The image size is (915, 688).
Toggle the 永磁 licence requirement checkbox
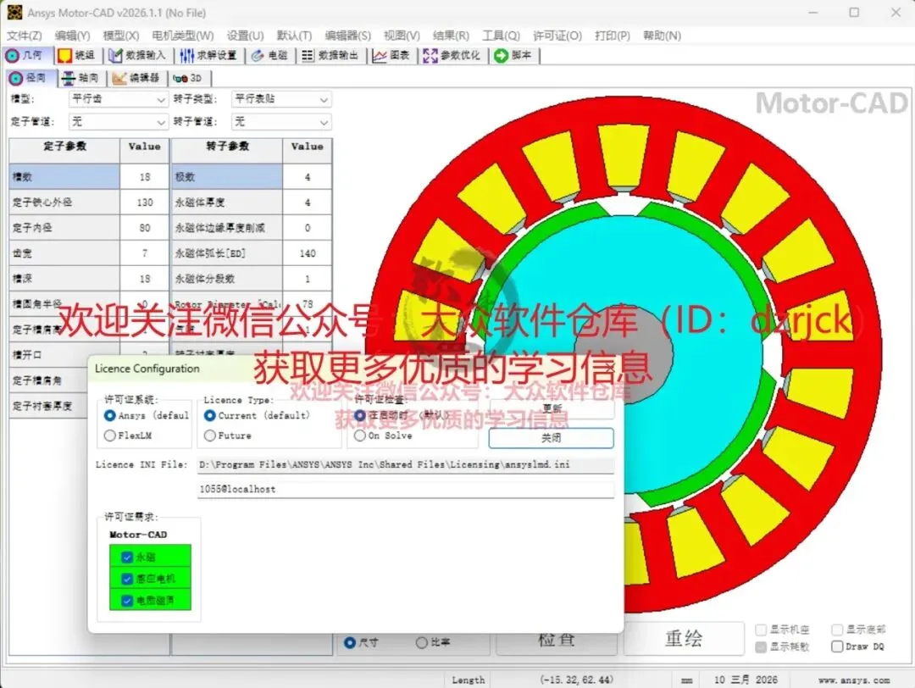point(126,557)
